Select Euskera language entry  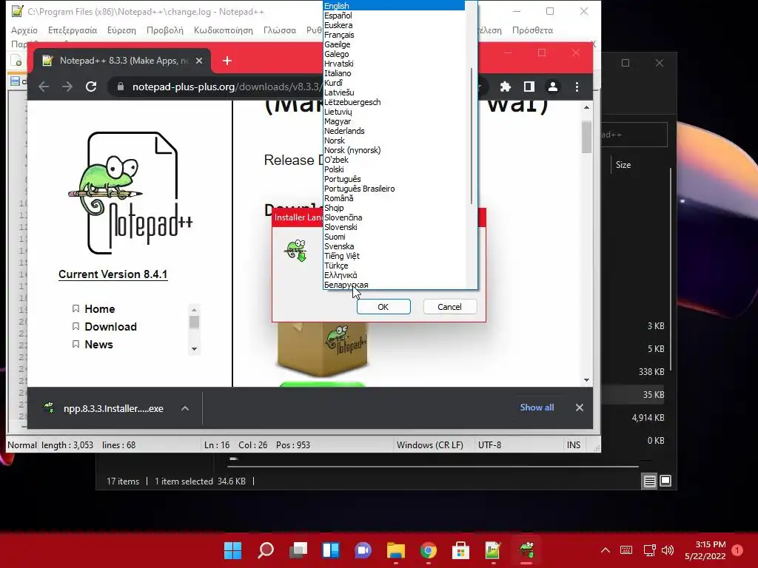click(x=394, y=25)
